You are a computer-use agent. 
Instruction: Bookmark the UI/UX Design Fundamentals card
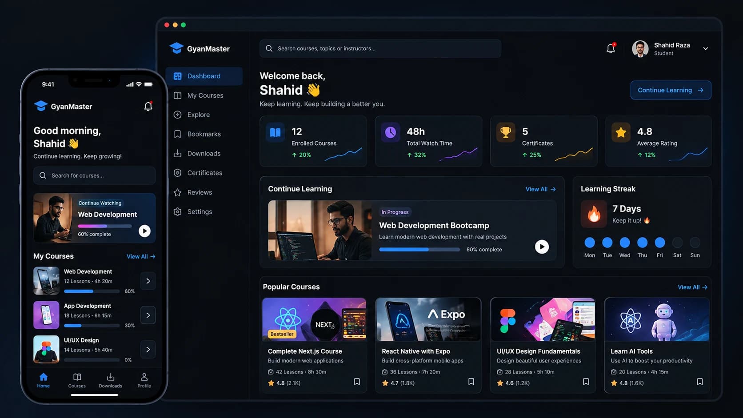pyautogui.click(x=586, y=382)
